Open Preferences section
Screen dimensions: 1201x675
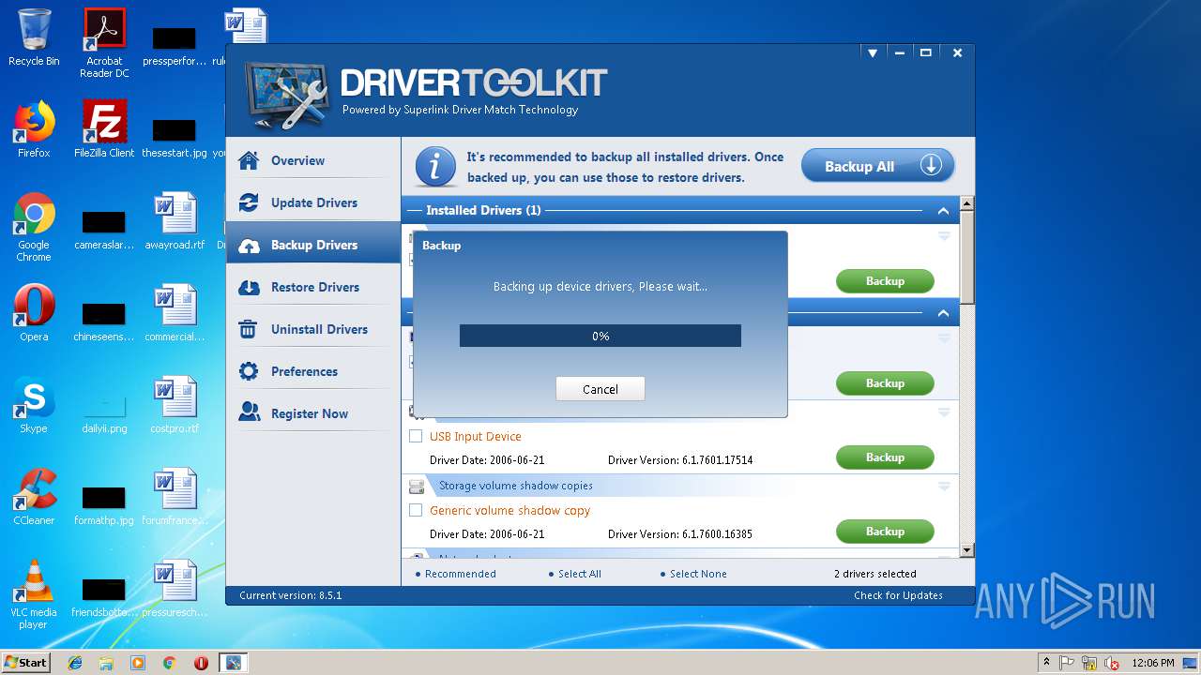click(x=313, y=371)
